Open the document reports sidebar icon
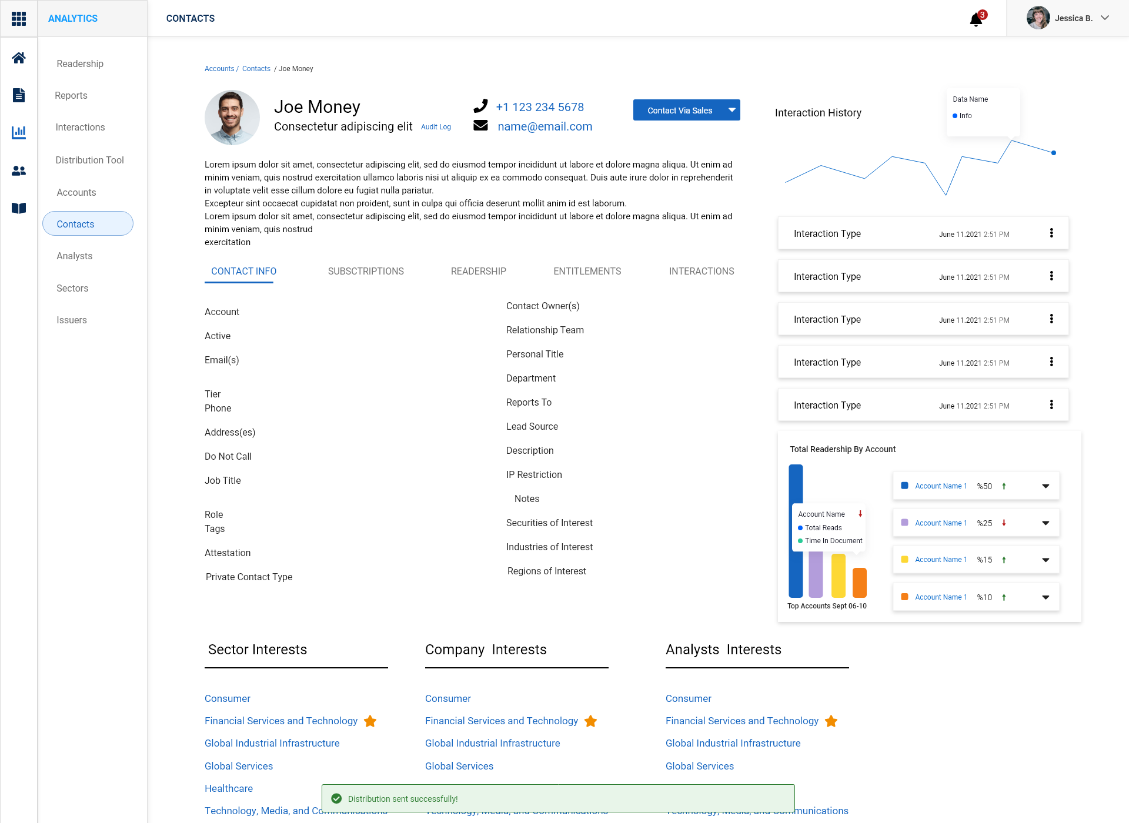The image size is (1129, 823). point(19,95)
